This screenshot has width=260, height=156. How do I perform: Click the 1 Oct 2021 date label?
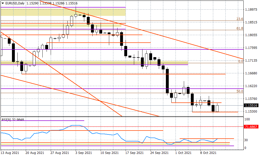coord(183,153)
